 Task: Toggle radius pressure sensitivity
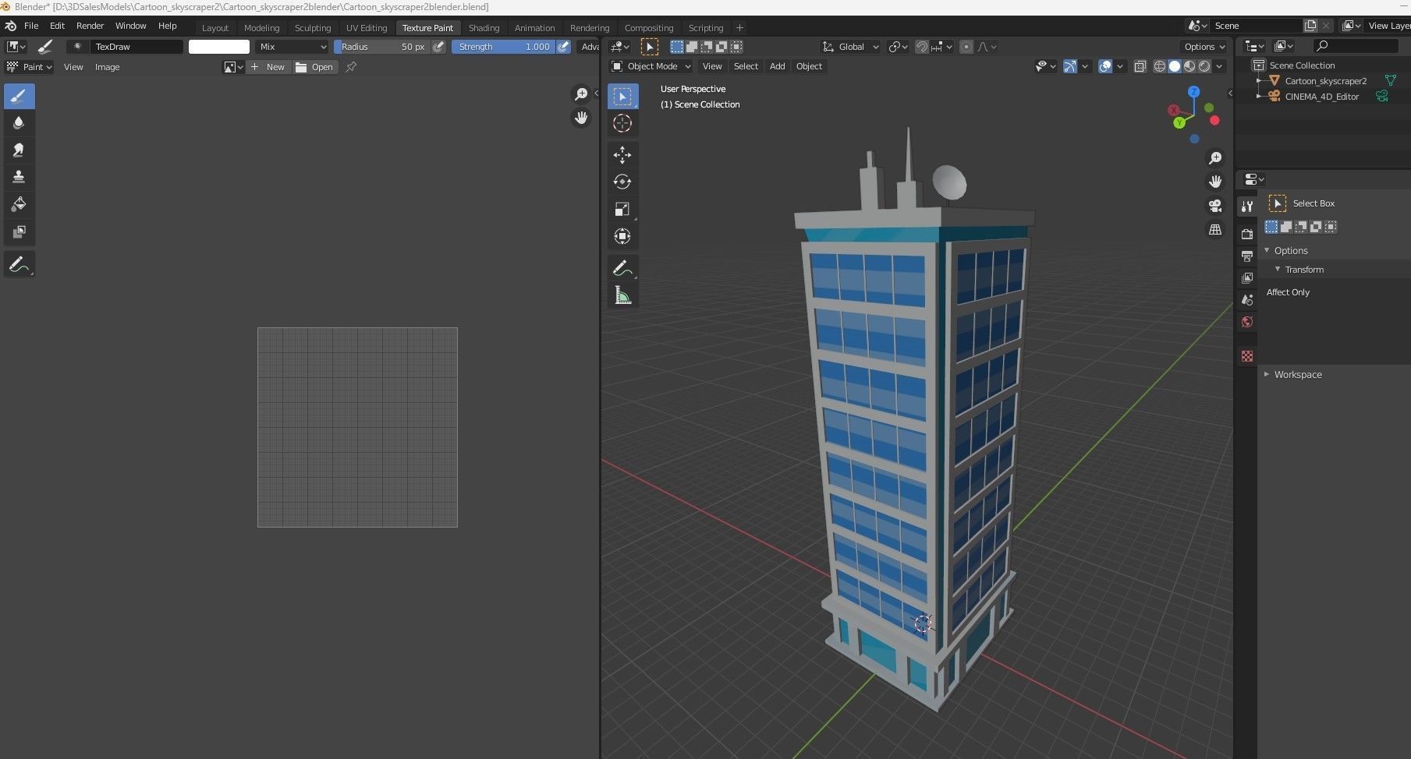[x=438, y=47]
